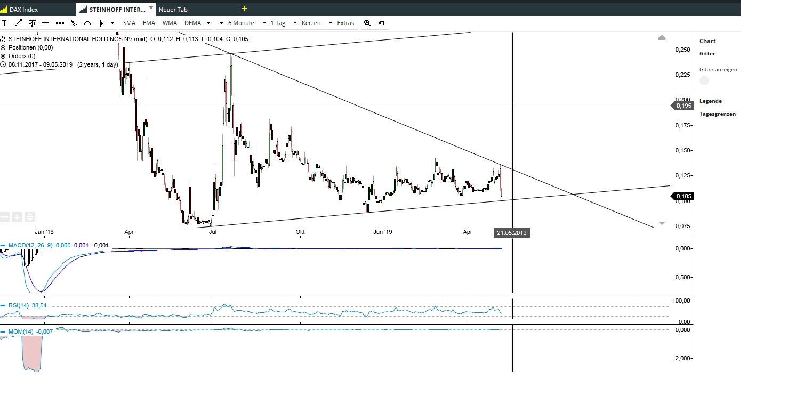This screenshot has height=413, width=788.
Task: Expand the Extras dropdown menu
Action: 344,23
